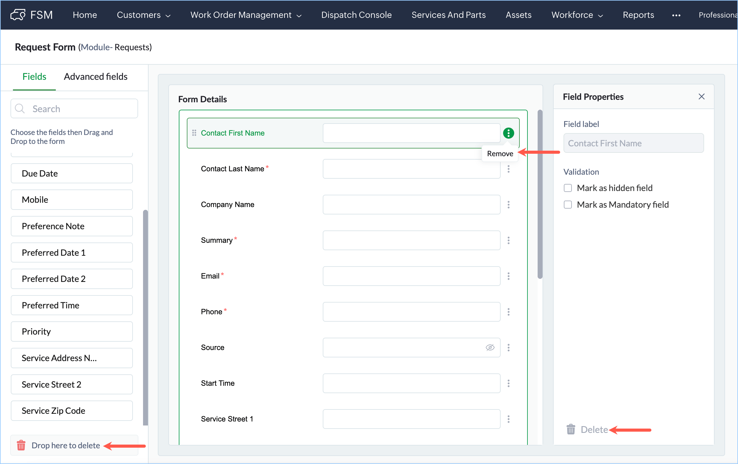738x464 pixels.
Task: Click the FSM truck logo icon
Action: (x=18, y=14)
